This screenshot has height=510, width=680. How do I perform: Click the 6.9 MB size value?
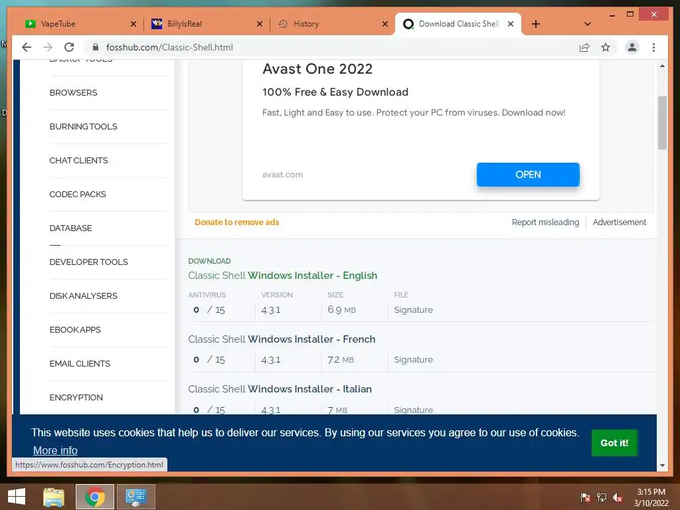(x=342, y=309)
